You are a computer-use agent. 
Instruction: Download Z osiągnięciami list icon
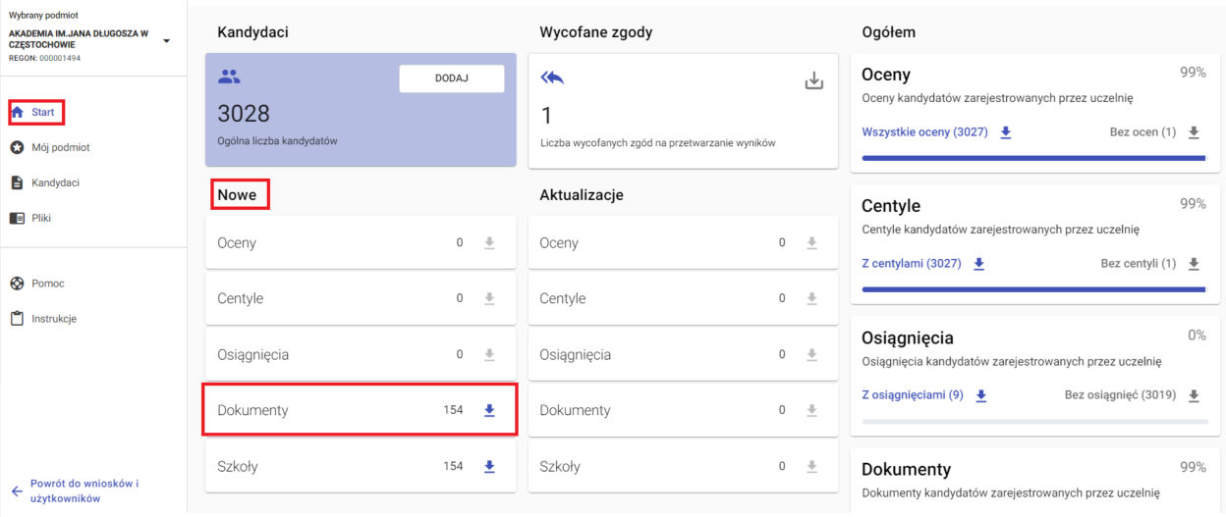[x=980, y=395]
